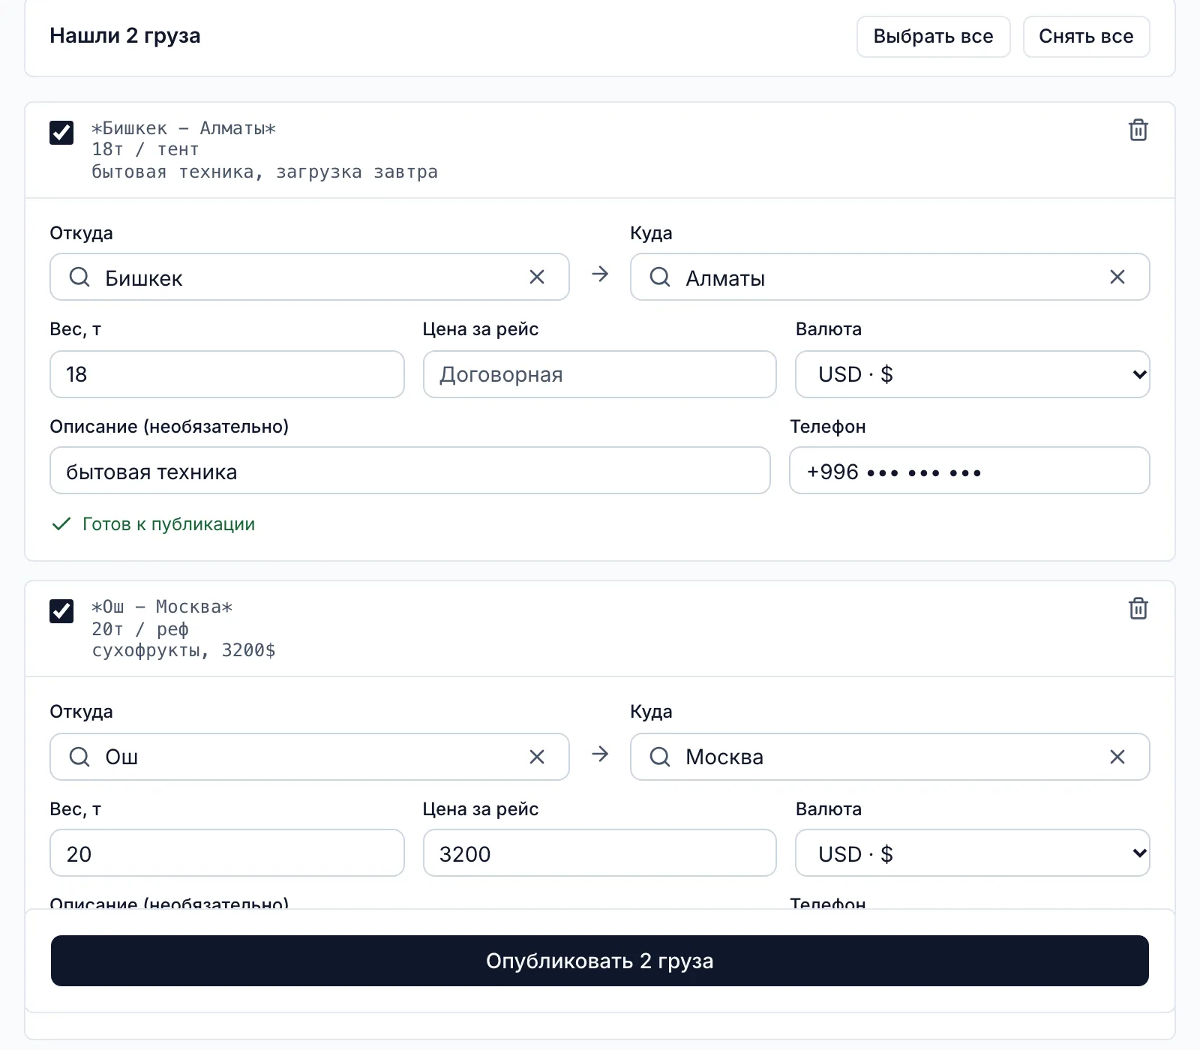Focus price field with Договорная placeholder
Image resolution: width=1200 pixels, height=1050 pixels.
pos(600,374)
